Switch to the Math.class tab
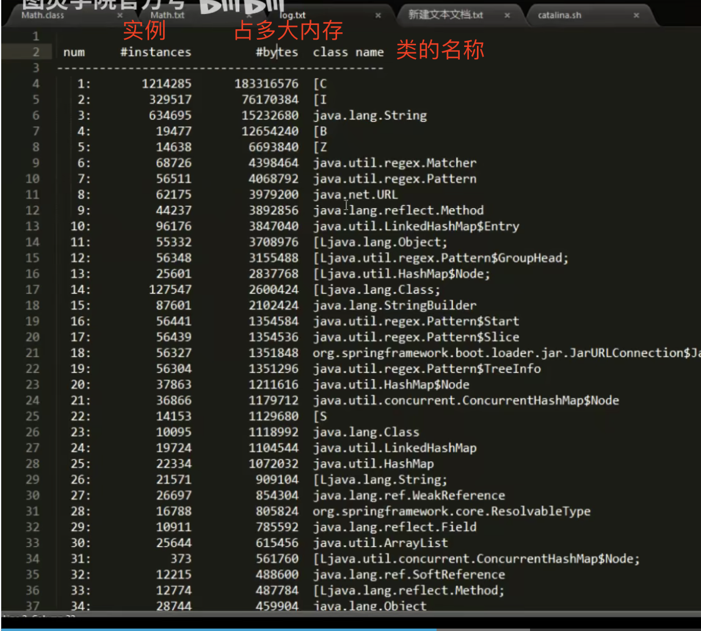 click(x=43, y=15)
